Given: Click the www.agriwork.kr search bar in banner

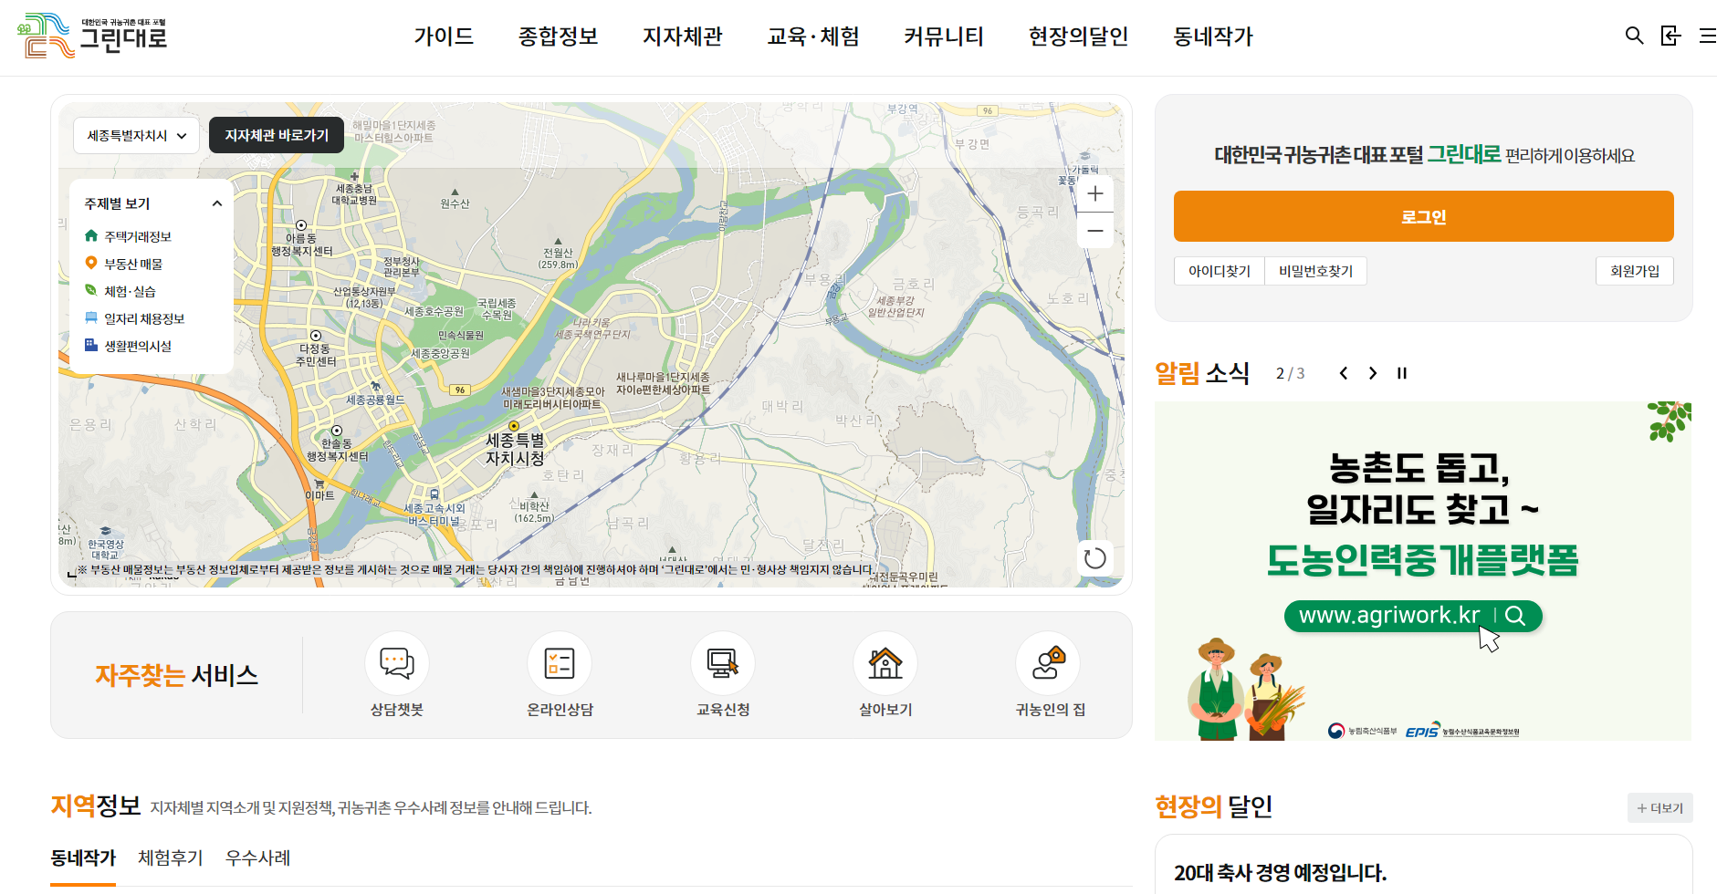Looking at the screenshot, I should click(x=1413, y=616).
